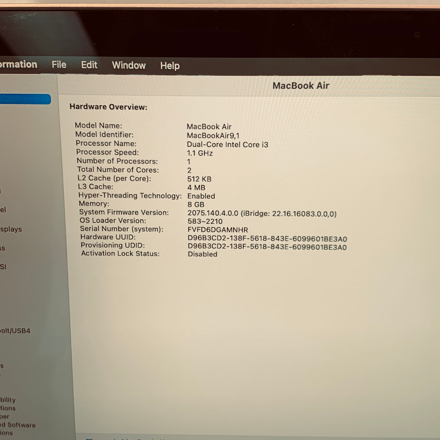
Task: Click the 8 GB memory value
Action: (196, 205)
